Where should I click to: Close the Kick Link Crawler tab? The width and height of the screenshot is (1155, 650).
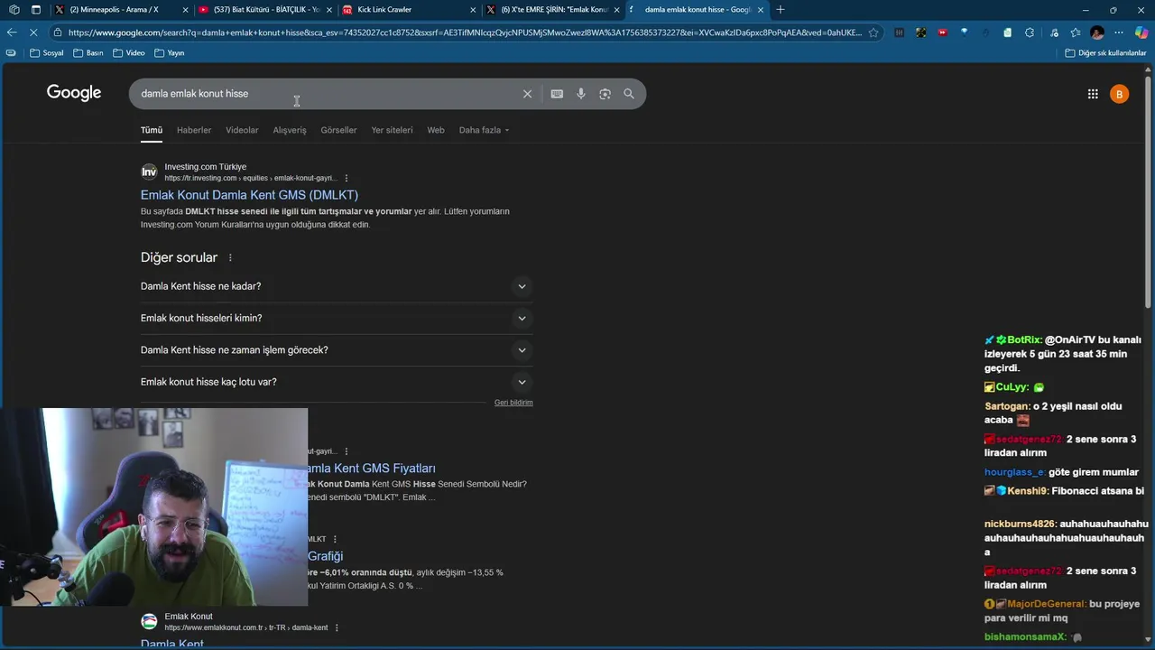pyautogui.click(x=473, y=10)
